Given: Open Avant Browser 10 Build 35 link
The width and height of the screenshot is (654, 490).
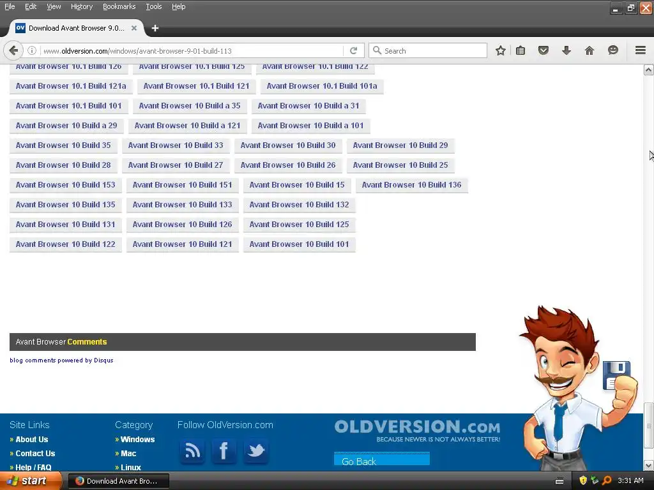Looking at the screenshot, I should coord(63,145).
